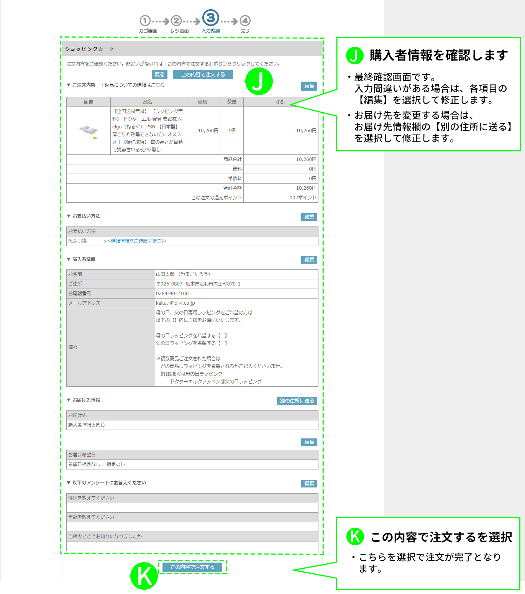The width and height of the screenshot is (525, 594).
Task: Select the 別の住所に送る button
Action: click(x=296, y=401)
